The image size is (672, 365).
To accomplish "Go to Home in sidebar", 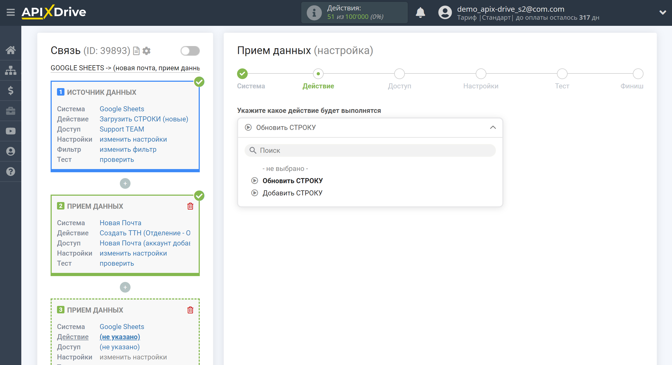I will coord(11,50).
